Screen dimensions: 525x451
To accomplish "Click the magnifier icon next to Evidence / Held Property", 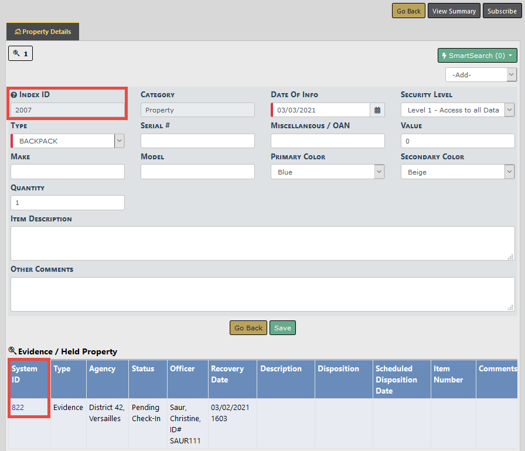I will (x=12, y=351).
